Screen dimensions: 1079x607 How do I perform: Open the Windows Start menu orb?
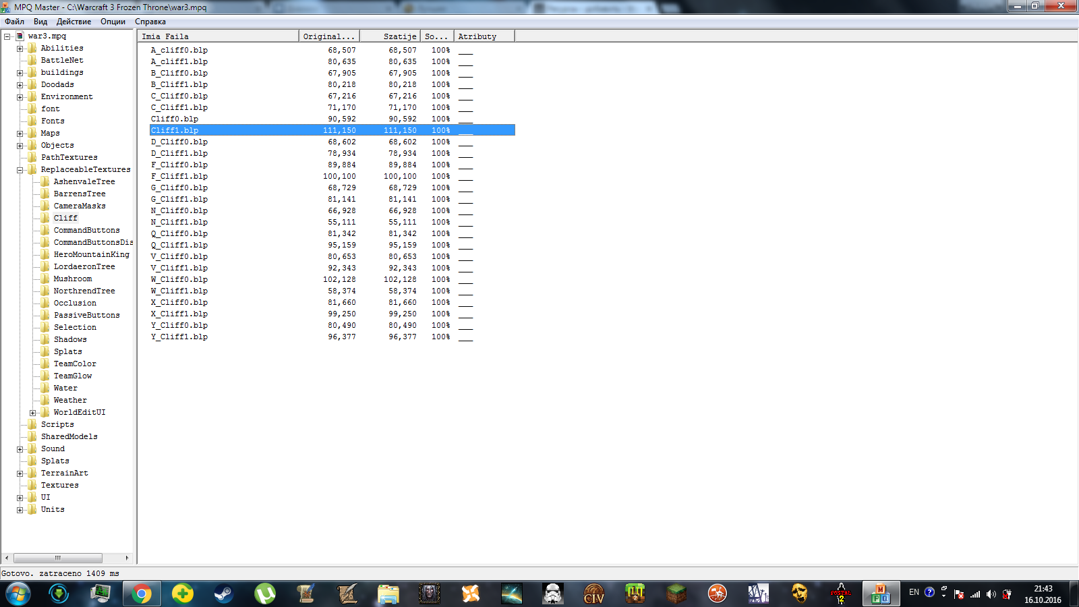(18, 594)
